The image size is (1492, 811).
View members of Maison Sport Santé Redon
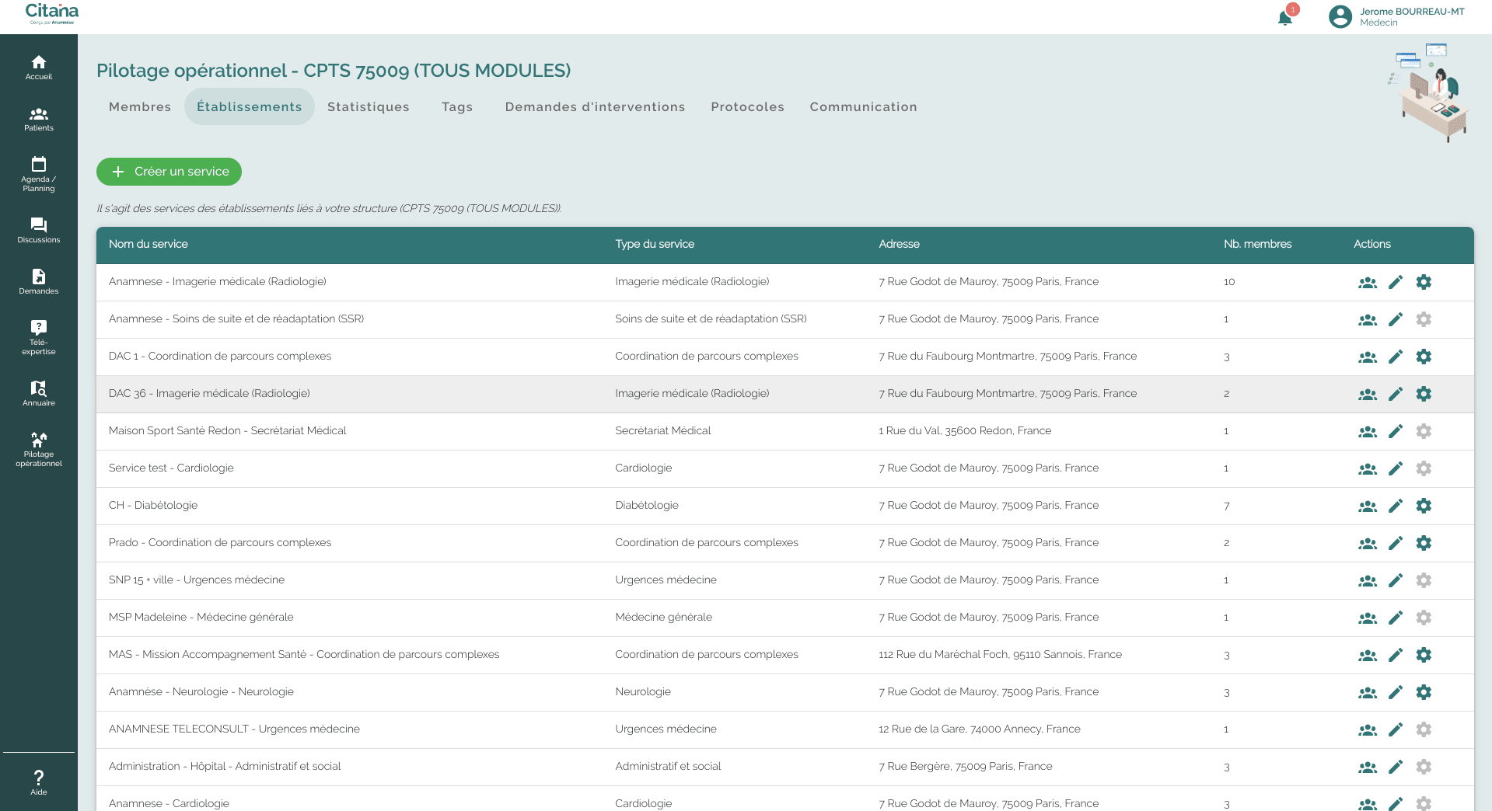tap(1368, 432)
